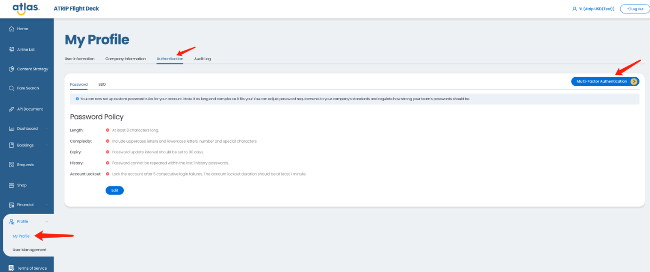Click the Home icon in sidebar
This screenshot has width=650, height=272.
point(12,29)
